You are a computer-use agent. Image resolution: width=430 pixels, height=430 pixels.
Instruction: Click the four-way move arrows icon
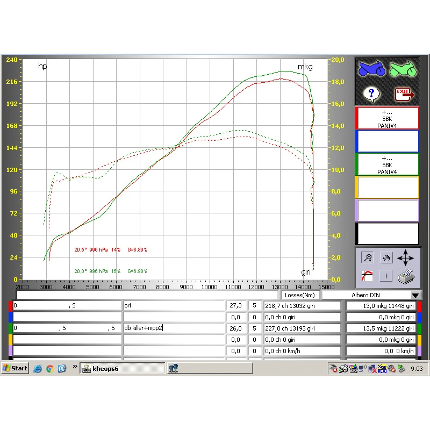click(x=406, y=259)
